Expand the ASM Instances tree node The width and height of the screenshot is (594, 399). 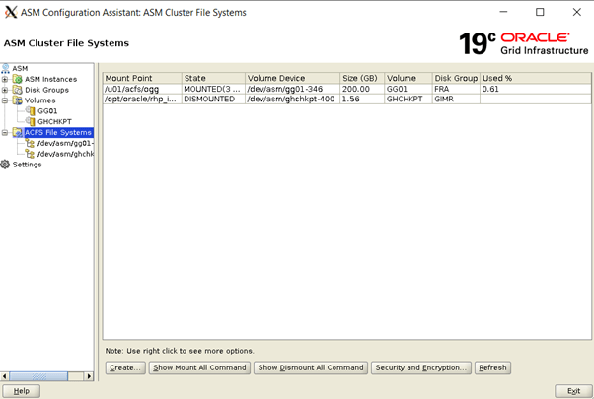point(5,79)
